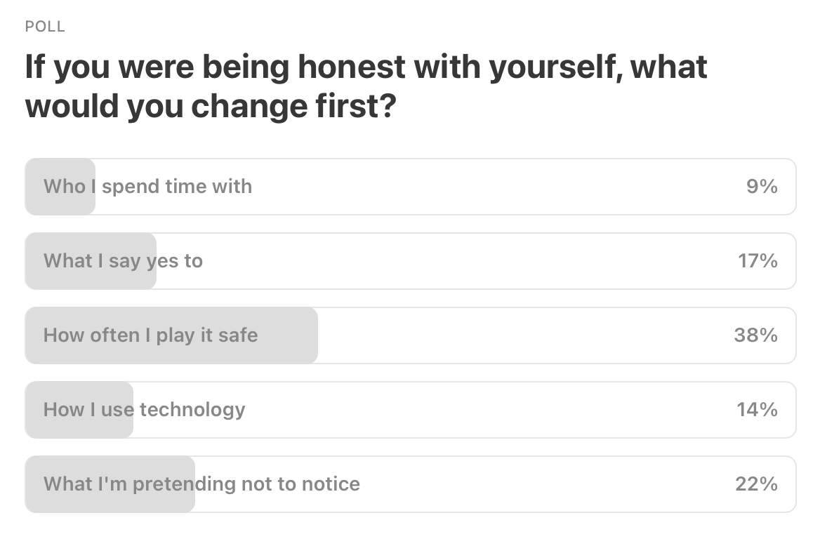Click the 22% result value

click(756, 484)
